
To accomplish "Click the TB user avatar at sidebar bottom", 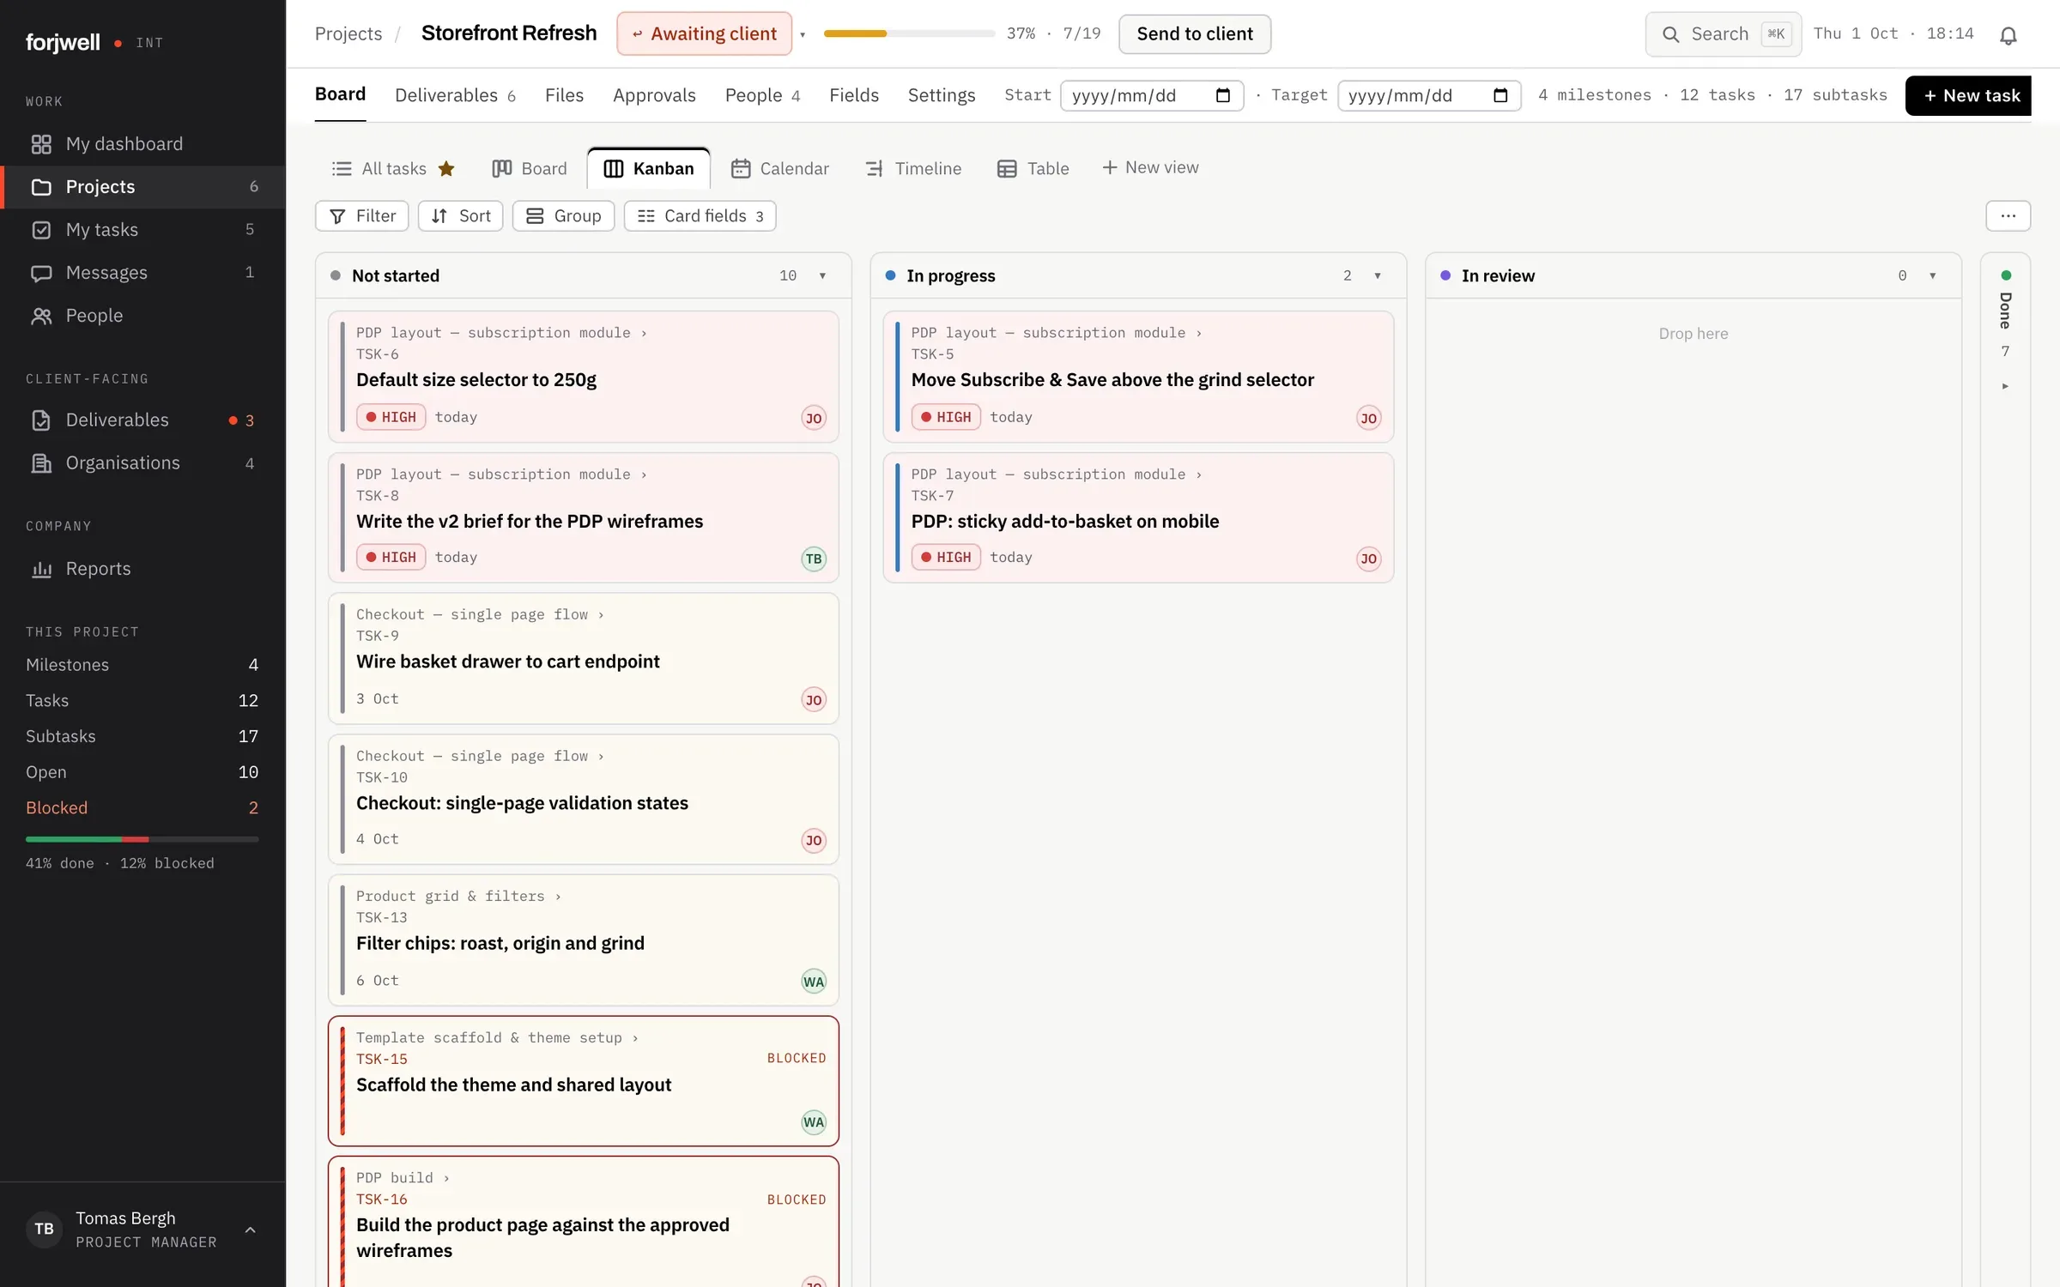I will coord(44,1229).
